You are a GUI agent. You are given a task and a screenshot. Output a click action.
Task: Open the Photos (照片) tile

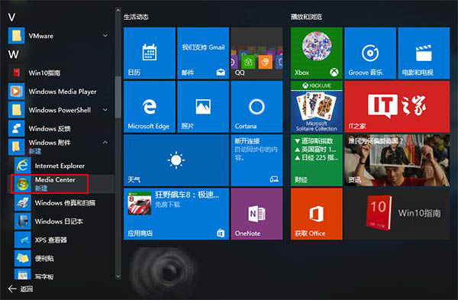point(203,107)
